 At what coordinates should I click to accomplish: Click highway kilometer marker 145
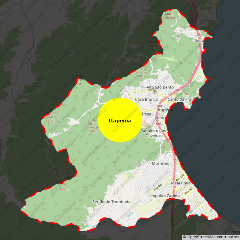178,90
